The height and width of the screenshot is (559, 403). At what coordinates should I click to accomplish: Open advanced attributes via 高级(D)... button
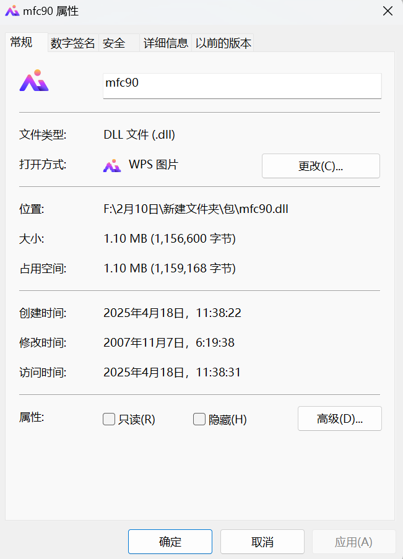(339, 418)
